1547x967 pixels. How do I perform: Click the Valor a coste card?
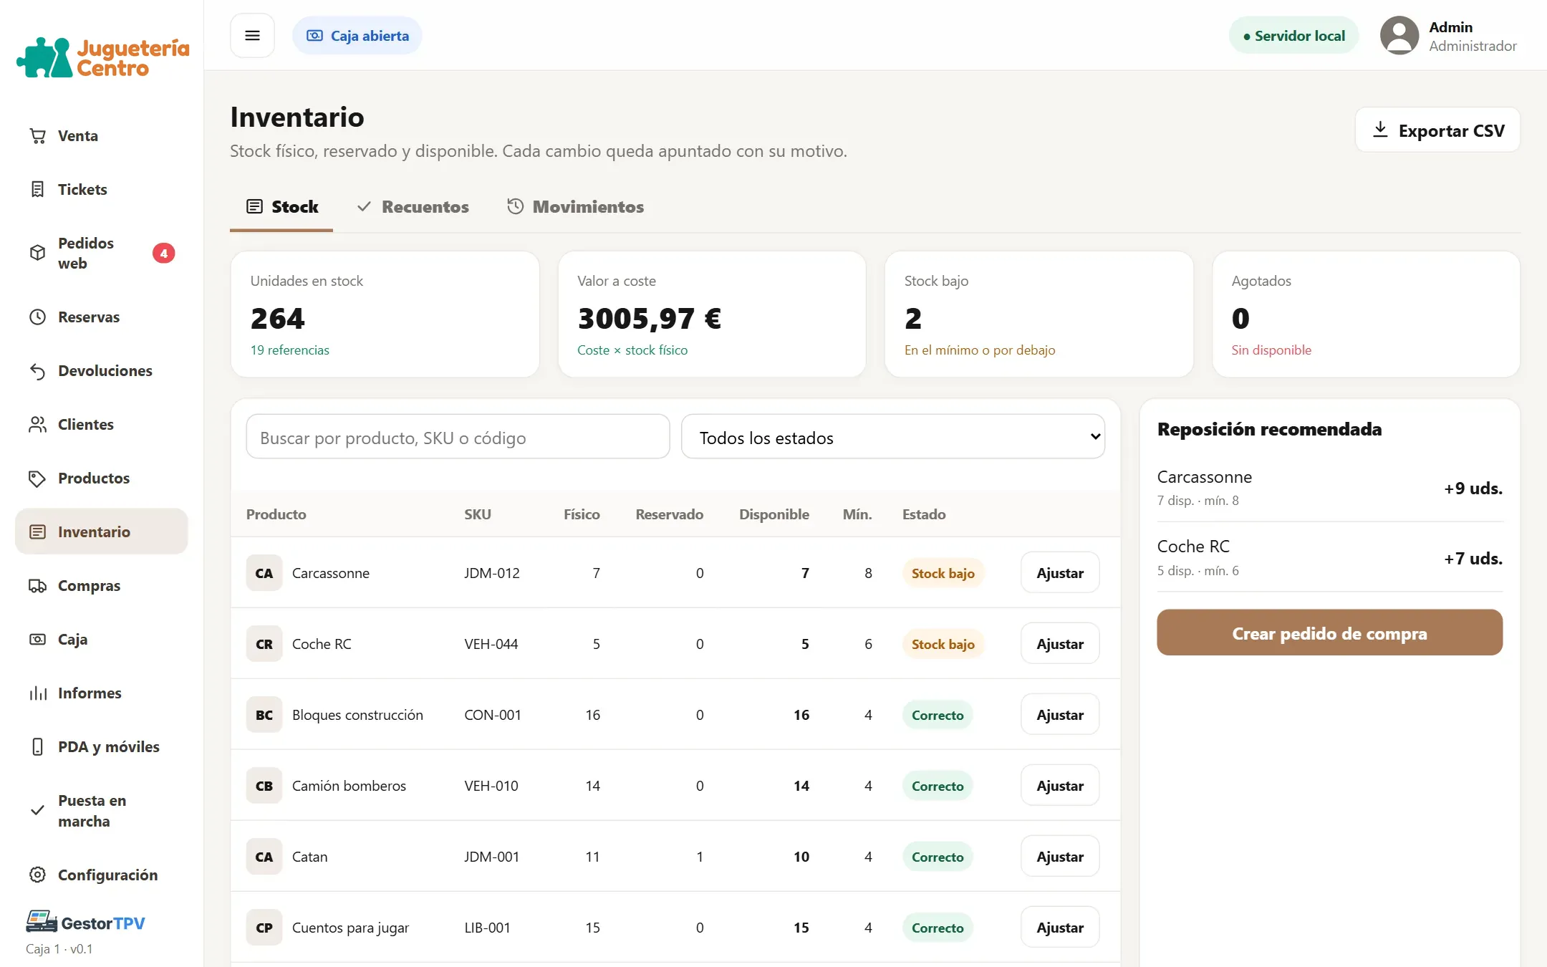pos(712,314)
